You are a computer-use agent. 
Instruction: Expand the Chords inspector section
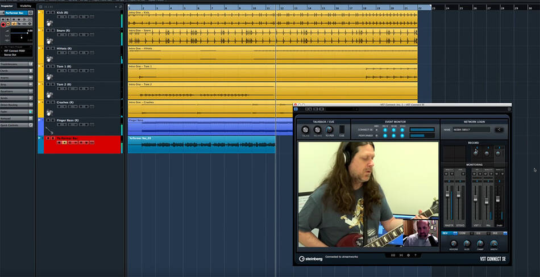click(x=16, y=71)
